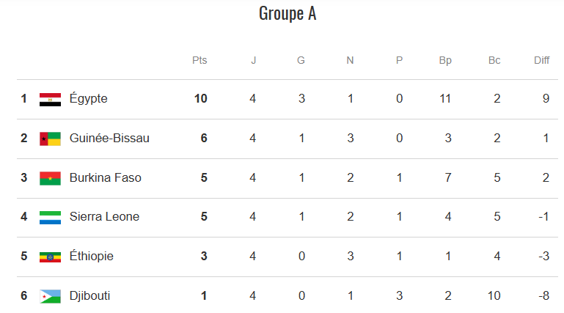Screen dimensions: 564x313
Task: Click the Éthiopie flag icon
Action: click(50, 257)
